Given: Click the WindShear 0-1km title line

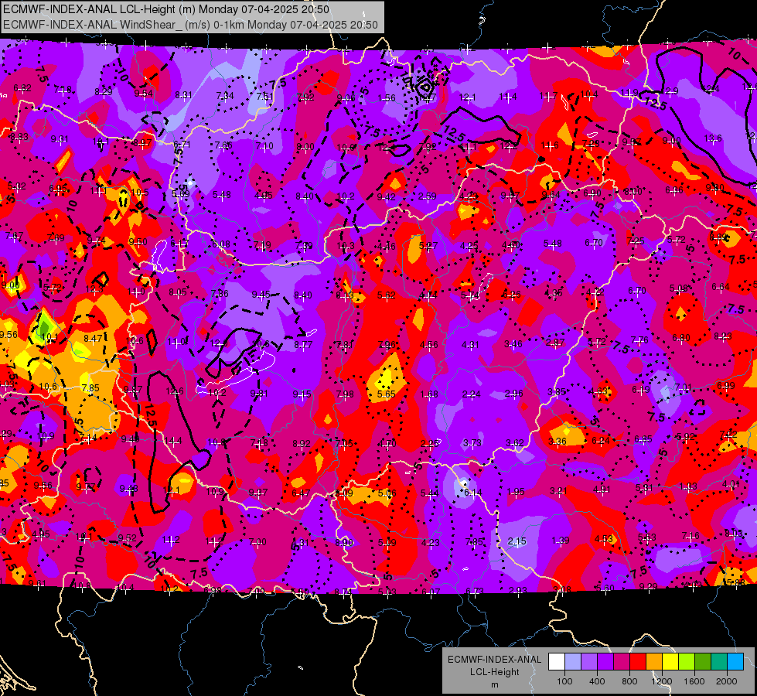Looking at the screenshot, I should click(190, 25).
